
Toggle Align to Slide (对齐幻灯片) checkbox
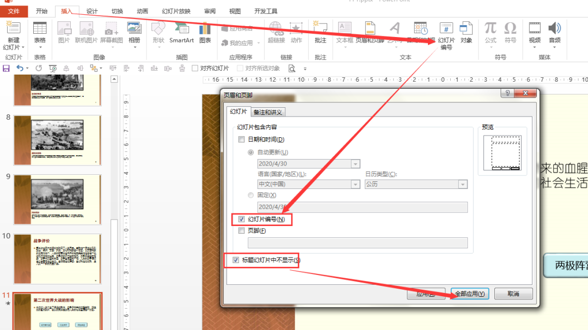point(194,68)
